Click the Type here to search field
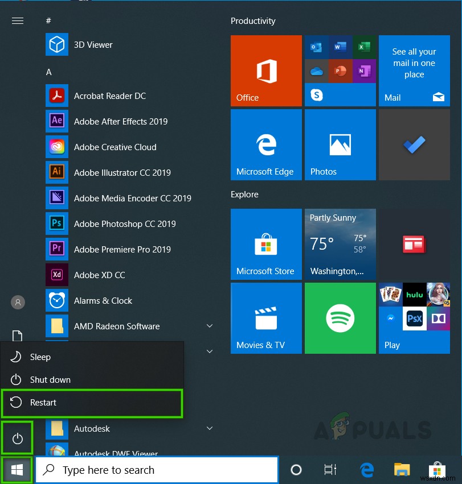 click(x=157, y=470)
